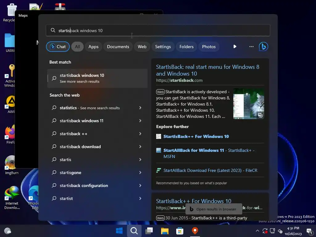Open StartAllBack Download Free FileCR link
The height and width of the screenshot is (237, 316).
click(x=210, y=170)
